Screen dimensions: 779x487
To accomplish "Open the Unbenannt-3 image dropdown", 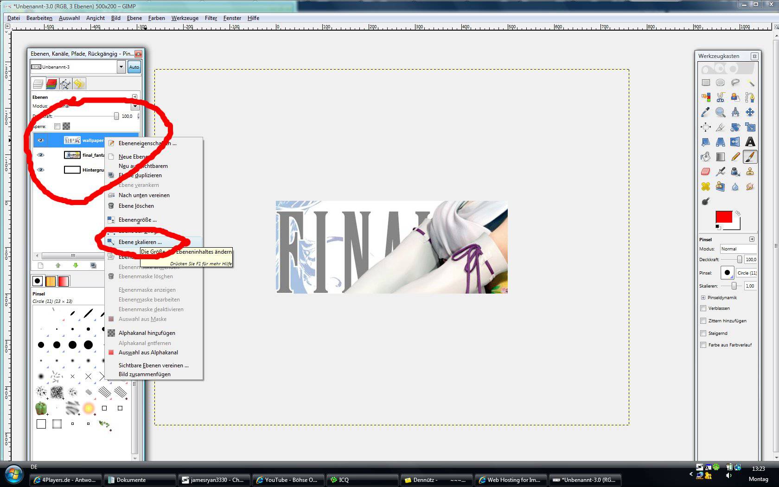I will tap(121, 67).
